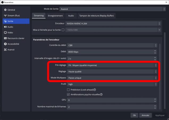Click the Vidéo monitor icon
The width and height of the screenshot is (169, 120).
tap(5, 33)
